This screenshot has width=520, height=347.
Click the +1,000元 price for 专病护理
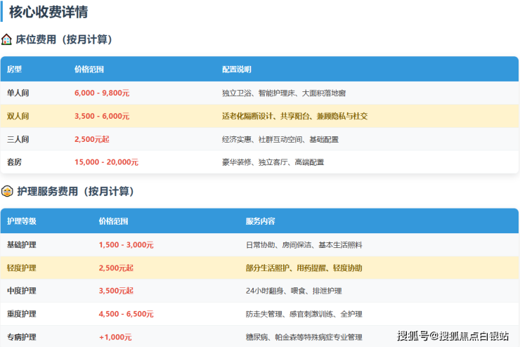(x=115, y=337)
